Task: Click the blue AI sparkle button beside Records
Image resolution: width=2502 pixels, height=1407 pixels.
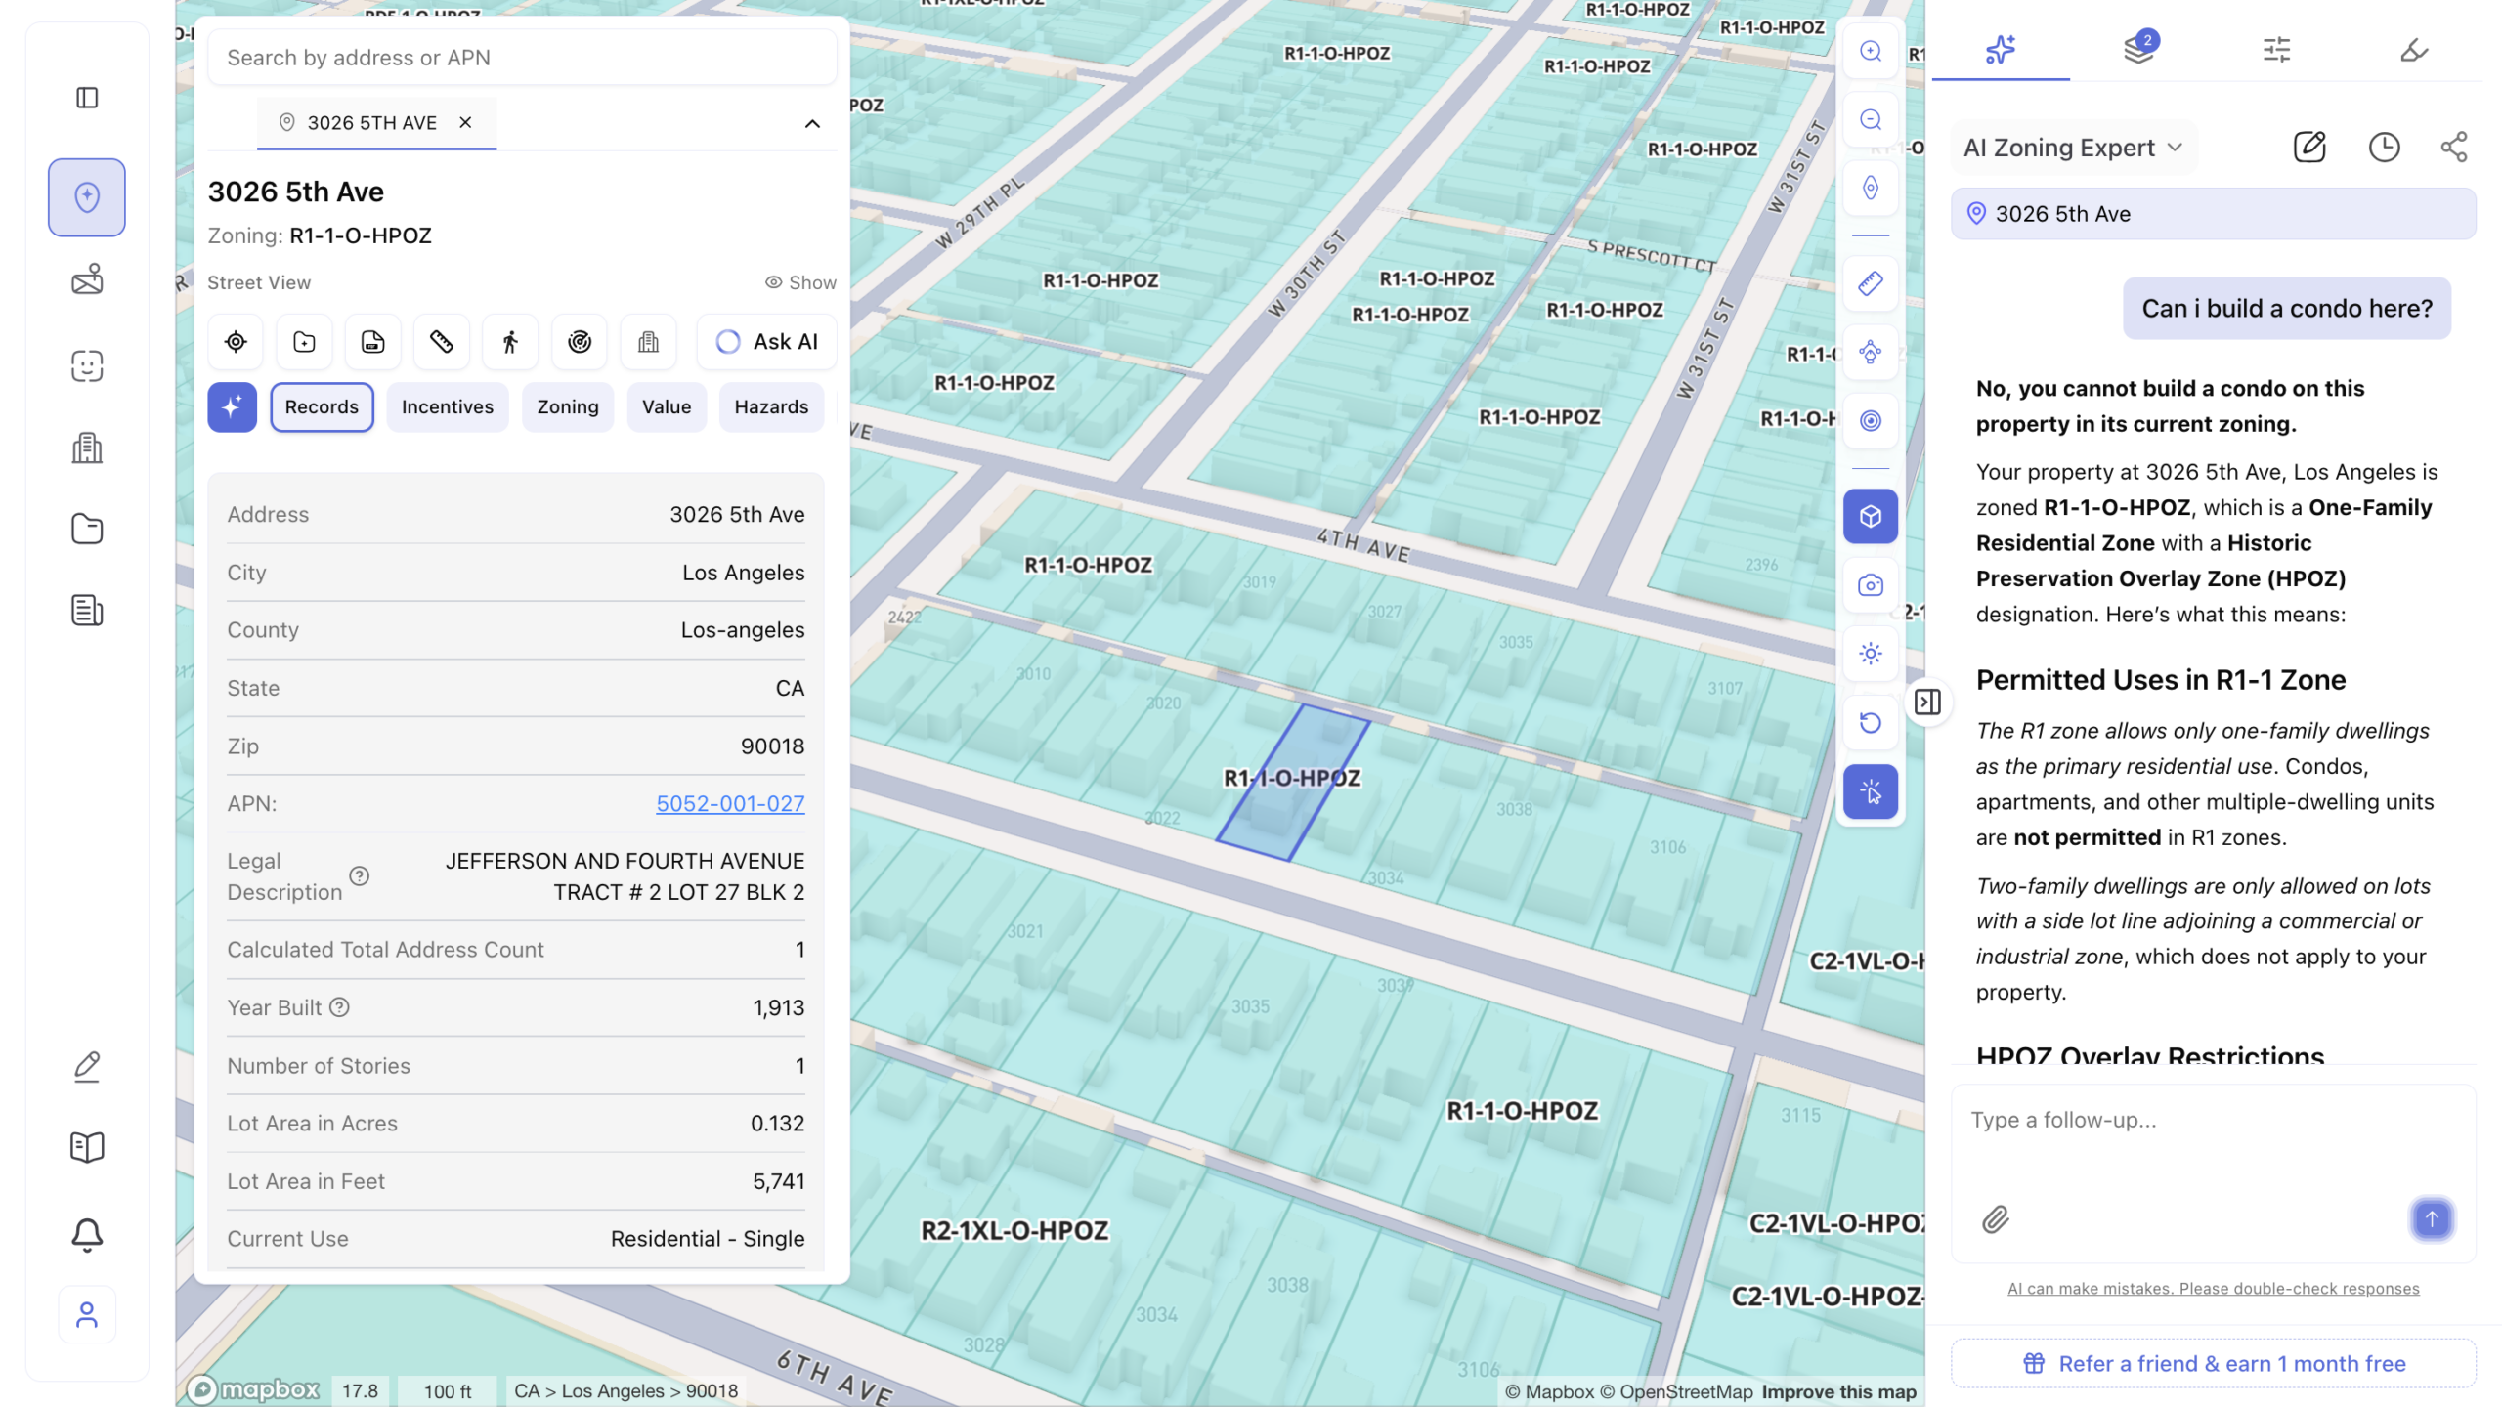Action: click(232, 406)
